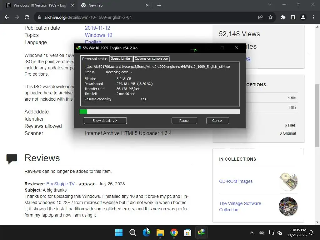Open the Windows 10 topic link

(98, 35)
